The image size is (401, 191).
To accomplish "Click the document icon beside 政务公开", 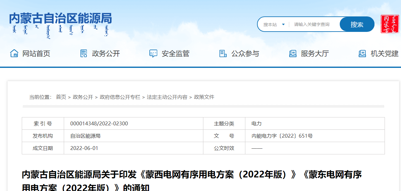I will 84,53.
